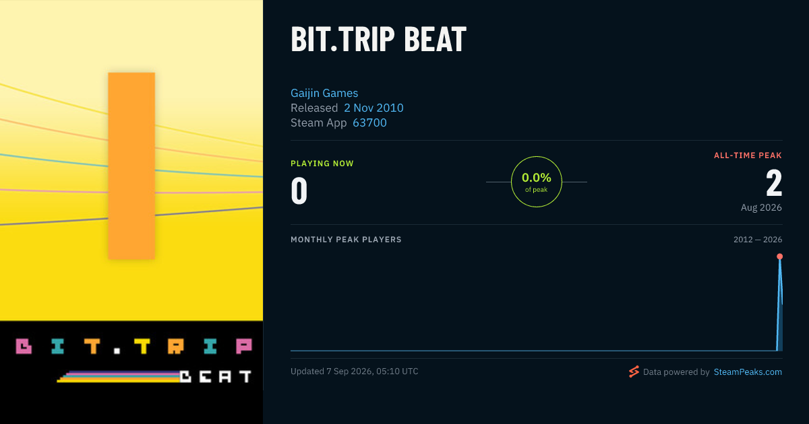Click the 2012 — 2026 chart range label

tap(758, 240)
